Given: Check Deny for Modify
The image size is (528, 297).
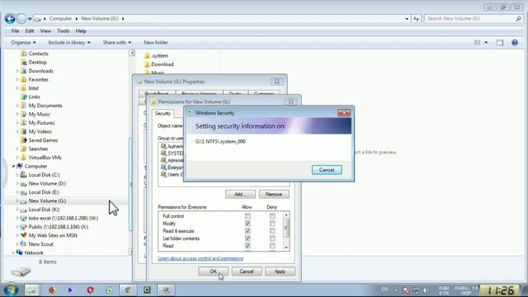Looking at the screenshot, I should coord(272,224).
